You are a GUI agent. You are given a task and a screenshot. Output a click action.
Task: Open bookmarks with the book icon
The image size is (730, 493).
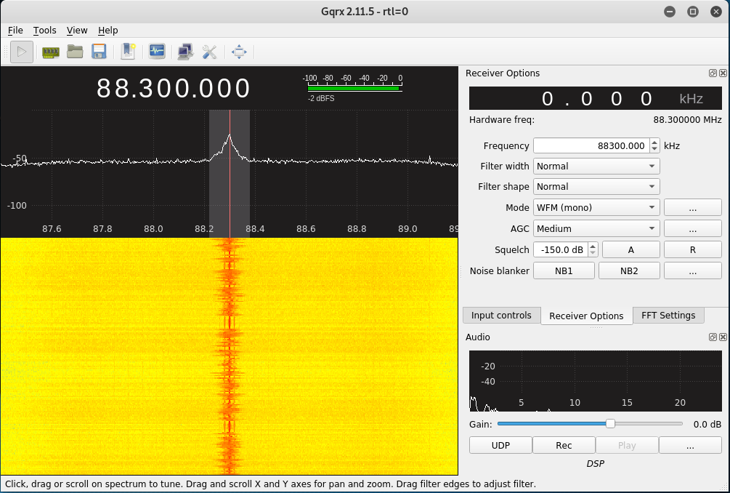click(x=128, y=51)
